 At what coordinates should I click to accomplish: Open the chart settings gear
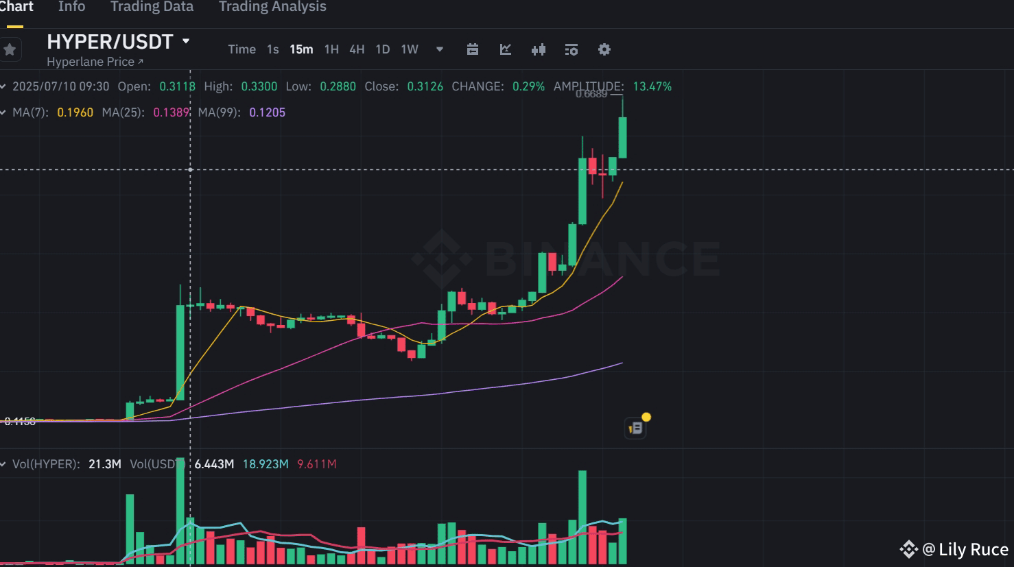[604, 49]
